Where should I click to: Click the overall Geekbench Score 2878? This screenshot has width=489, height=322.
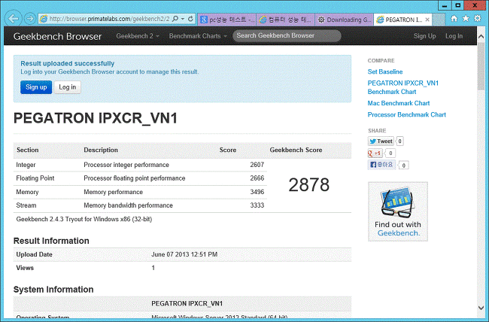click(308, 185)
